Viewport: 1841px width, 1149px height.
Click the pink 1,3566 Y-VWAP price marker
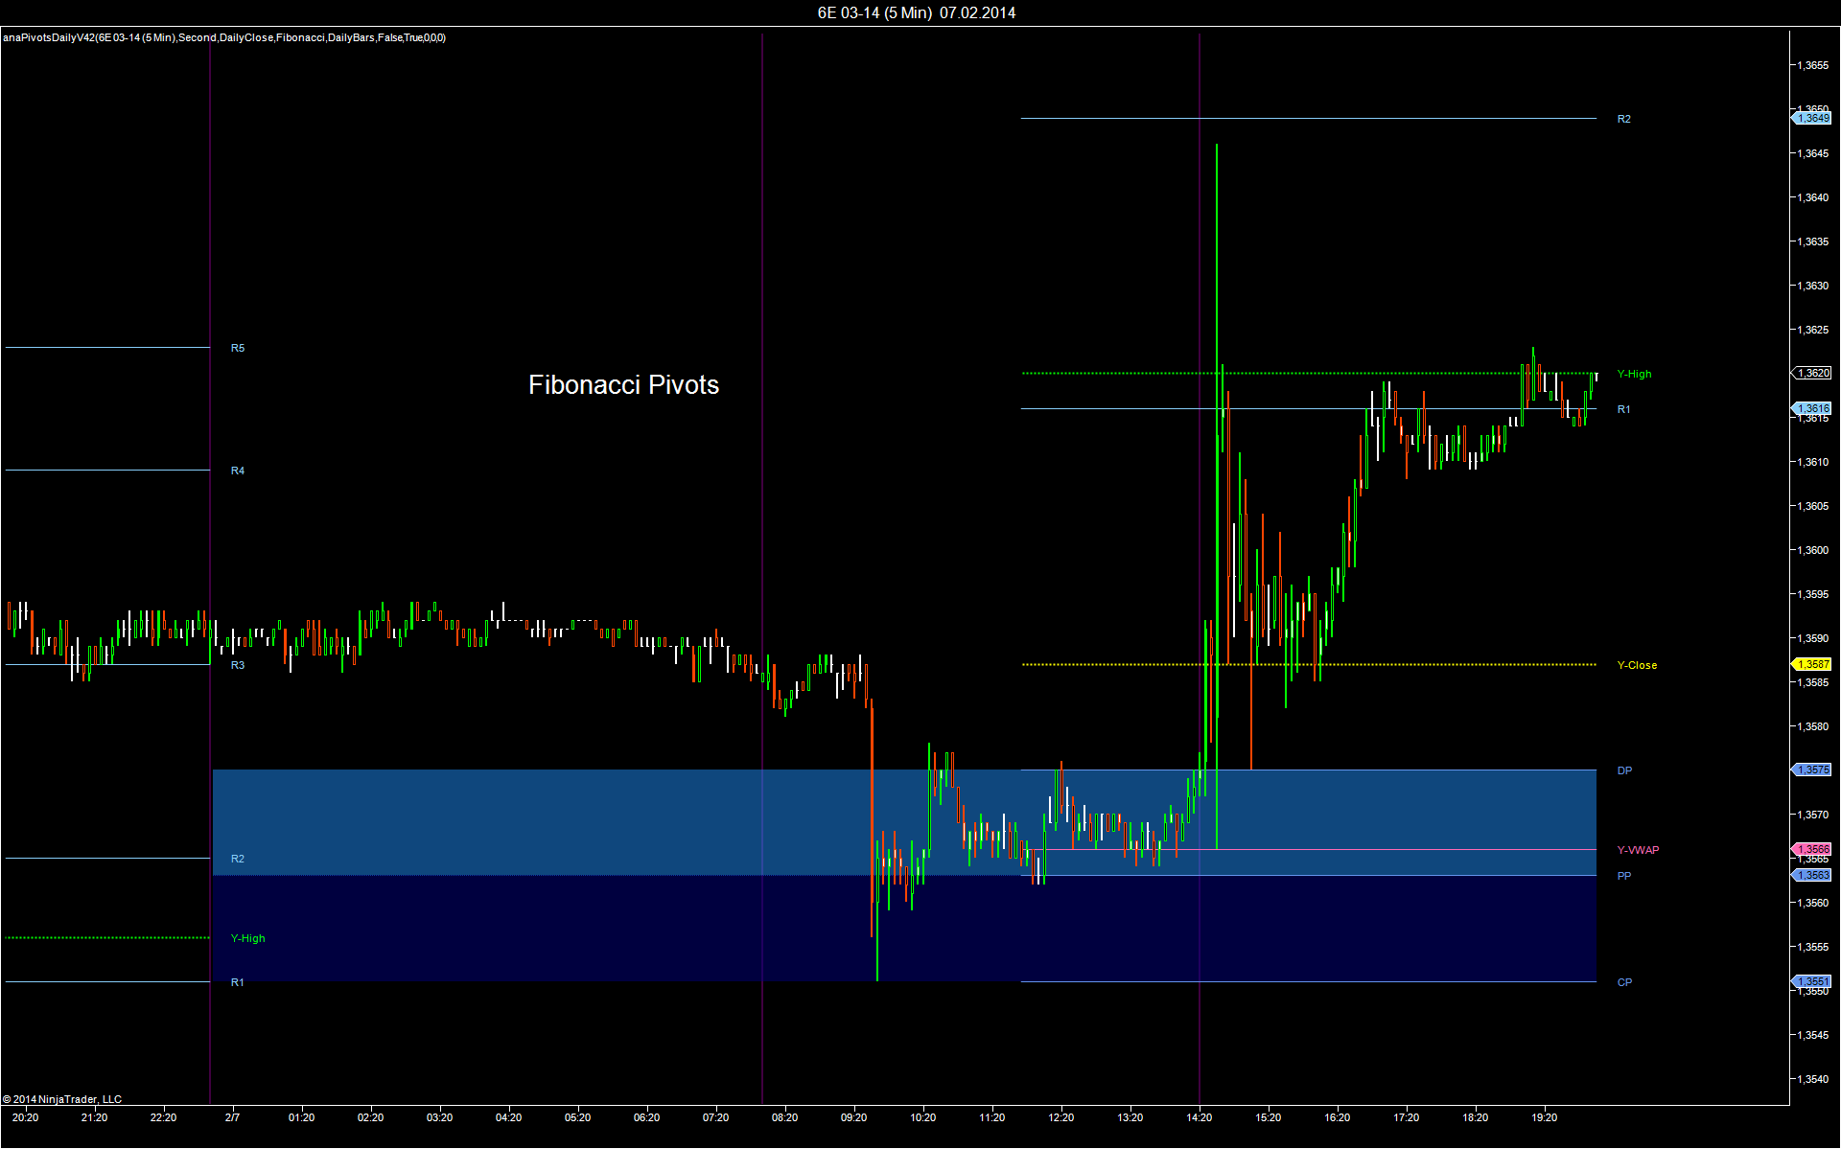point(1812,849)
